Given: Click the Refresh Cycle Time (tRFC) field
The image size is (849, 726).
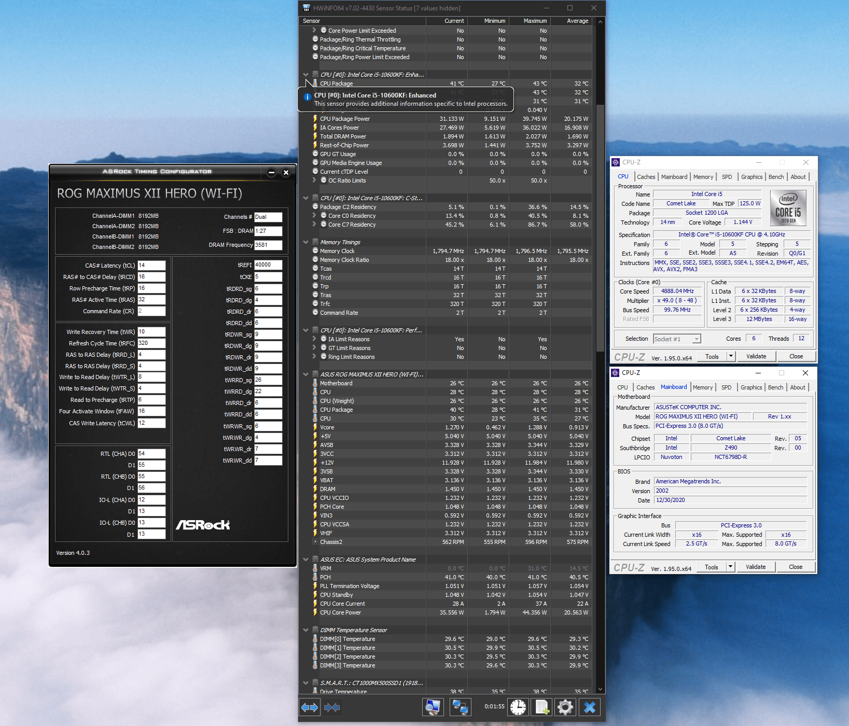Looking at the screenshot, I should 151,343.
